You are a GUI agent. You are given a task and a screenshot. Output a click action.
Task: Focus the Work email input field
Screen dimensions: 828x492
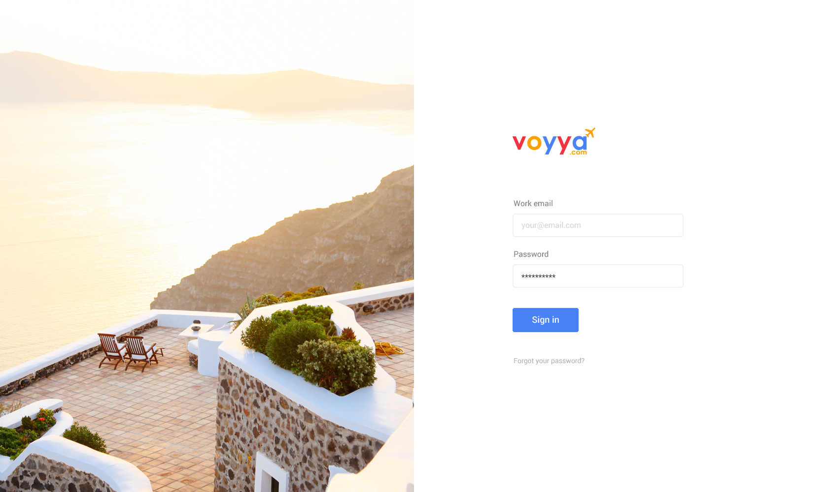[x=598, y=225]
